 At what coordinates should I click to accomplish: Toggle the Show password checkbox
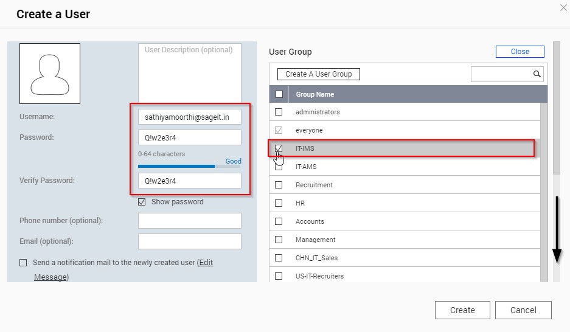142,202
